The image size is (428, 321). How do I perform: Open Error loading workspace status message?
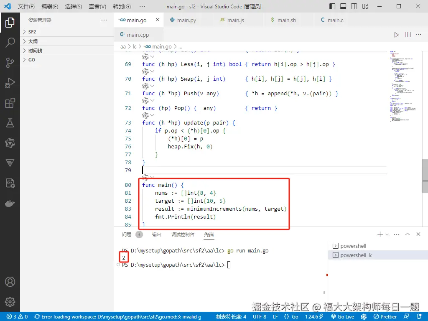(117, 317)
